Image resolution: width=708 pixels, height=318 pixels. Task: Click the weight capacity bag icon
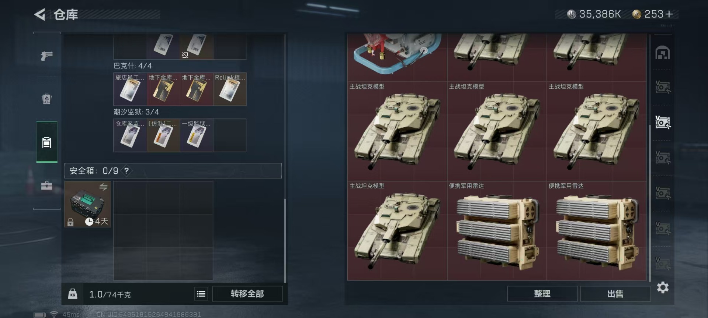point(73,294)
